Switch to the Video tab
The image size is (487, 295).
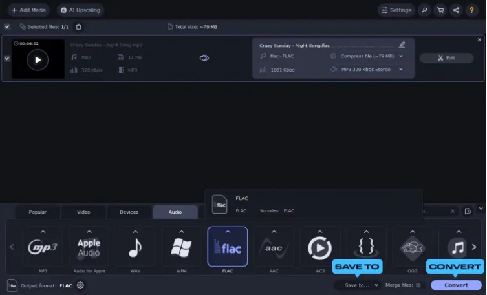[83, 212]
